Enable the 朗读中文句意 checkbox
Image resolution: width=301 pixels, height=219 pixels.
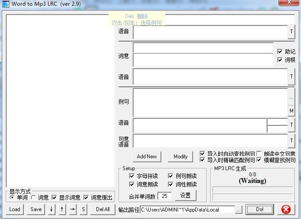click(259, 153)
